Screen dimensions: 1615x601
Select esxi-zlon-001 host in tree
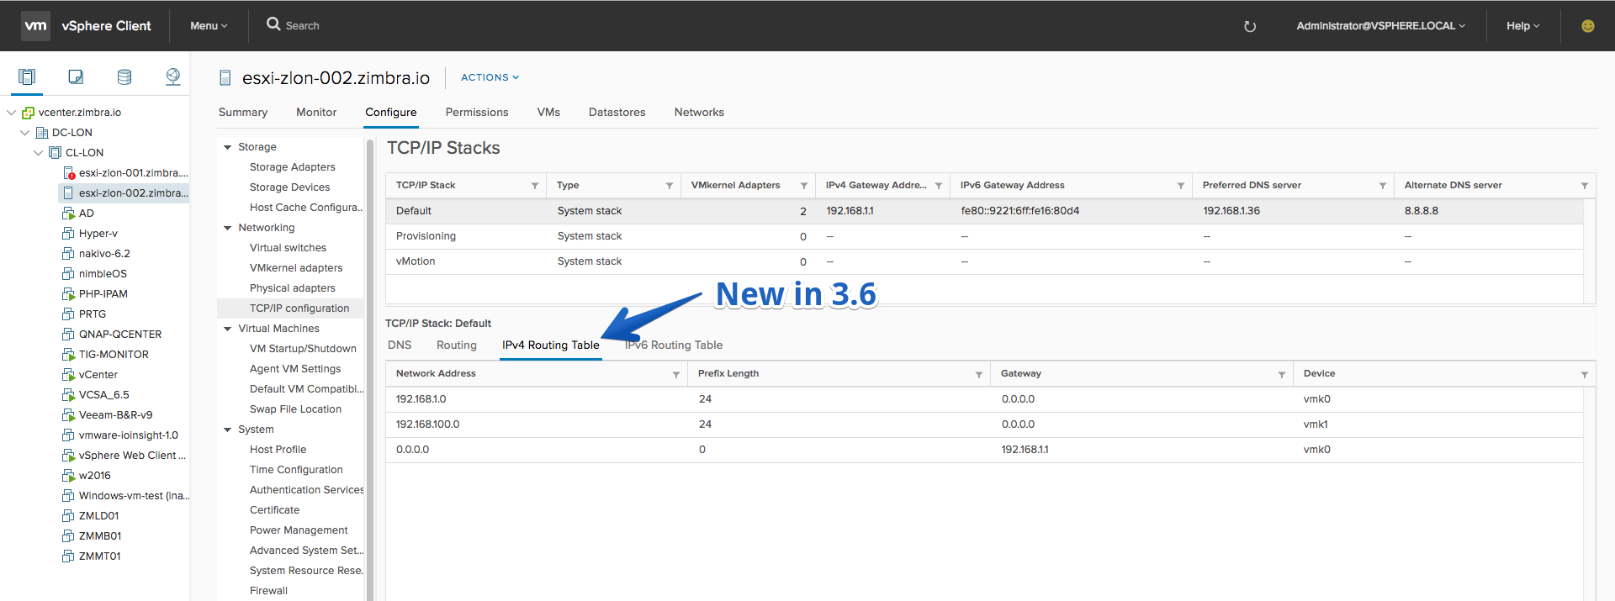coord(133,173)
